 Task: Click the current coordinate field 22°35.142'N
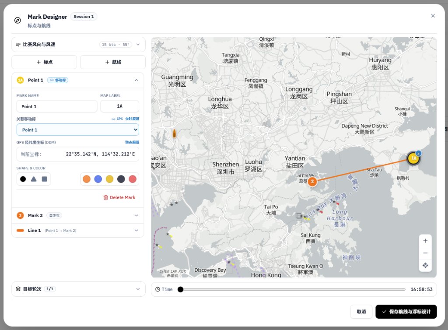click(x=78, y=154)
